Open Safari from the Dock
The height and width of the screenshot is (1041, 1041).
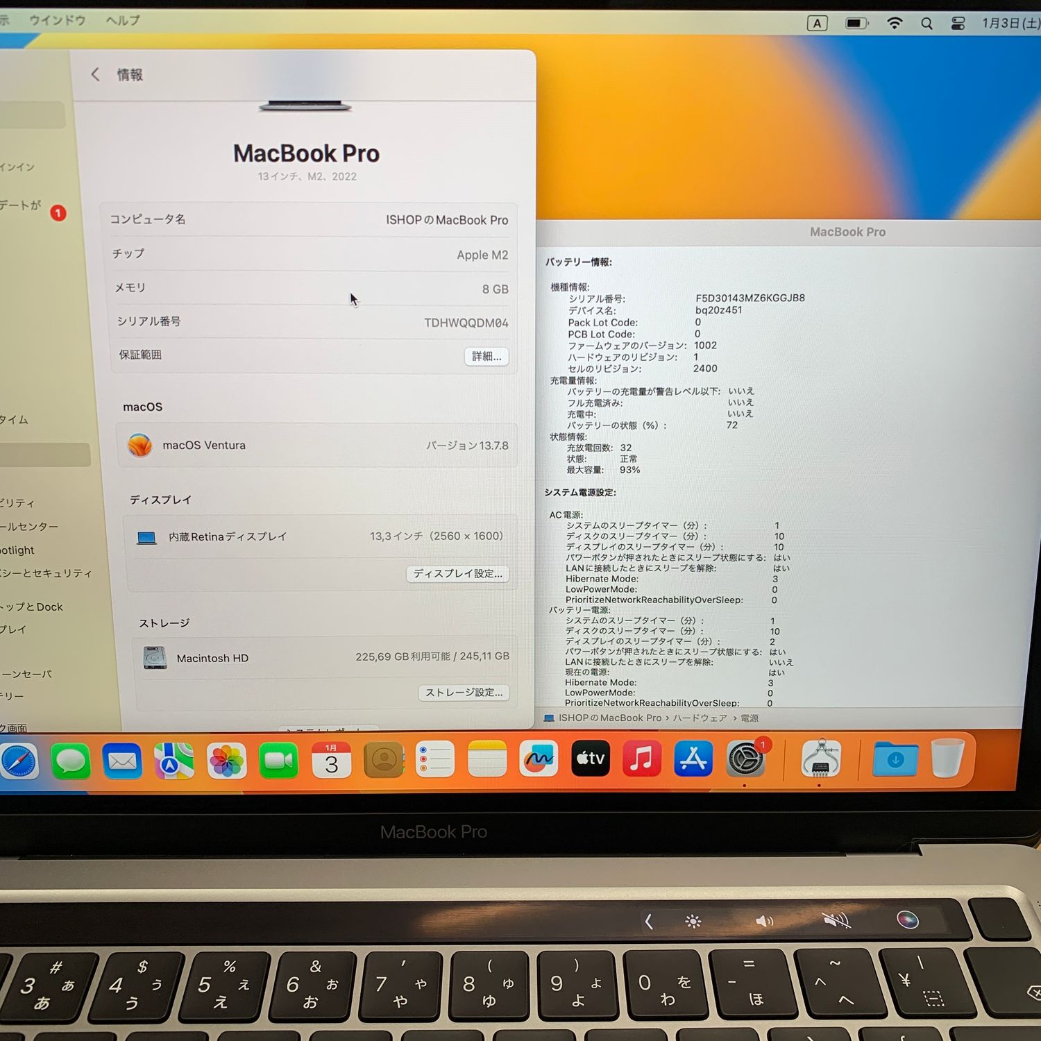click(x=18, y=761)
